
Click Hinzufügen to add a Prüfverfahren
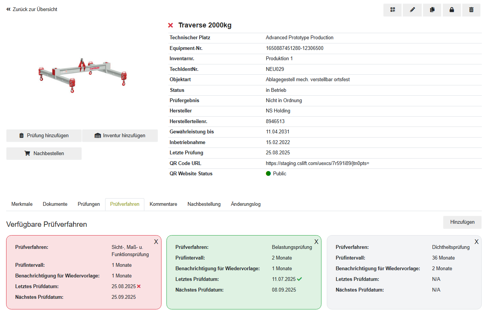coord(462,222)
